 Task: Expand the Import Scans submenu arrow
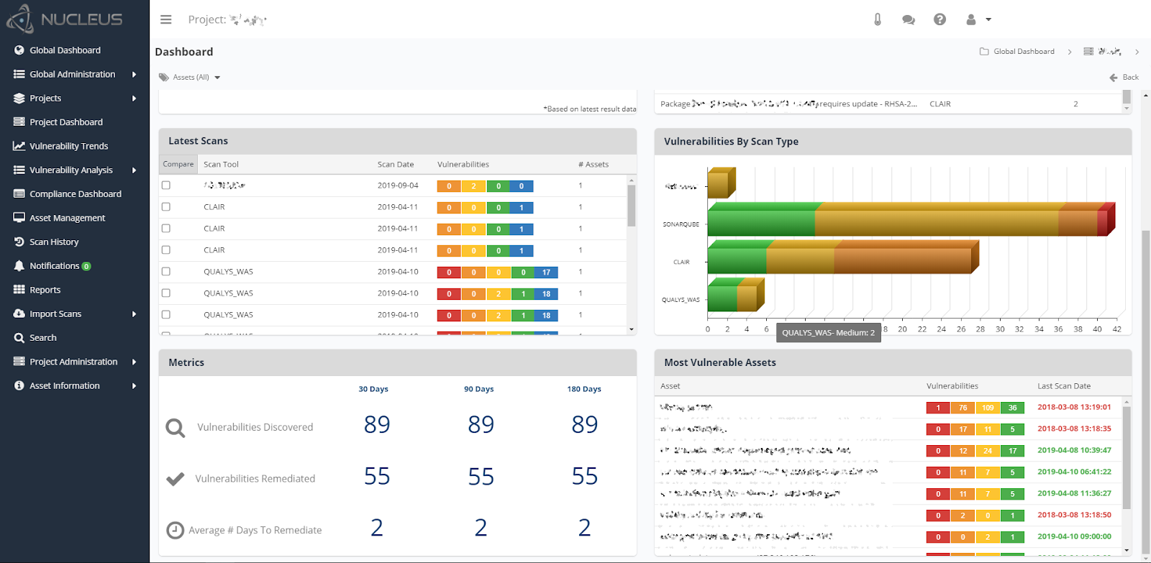pyautogui.click(x=134, y=313)
